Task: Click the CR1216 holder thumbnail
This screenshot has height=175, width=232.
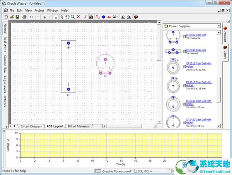Action: tap(173, 66)
